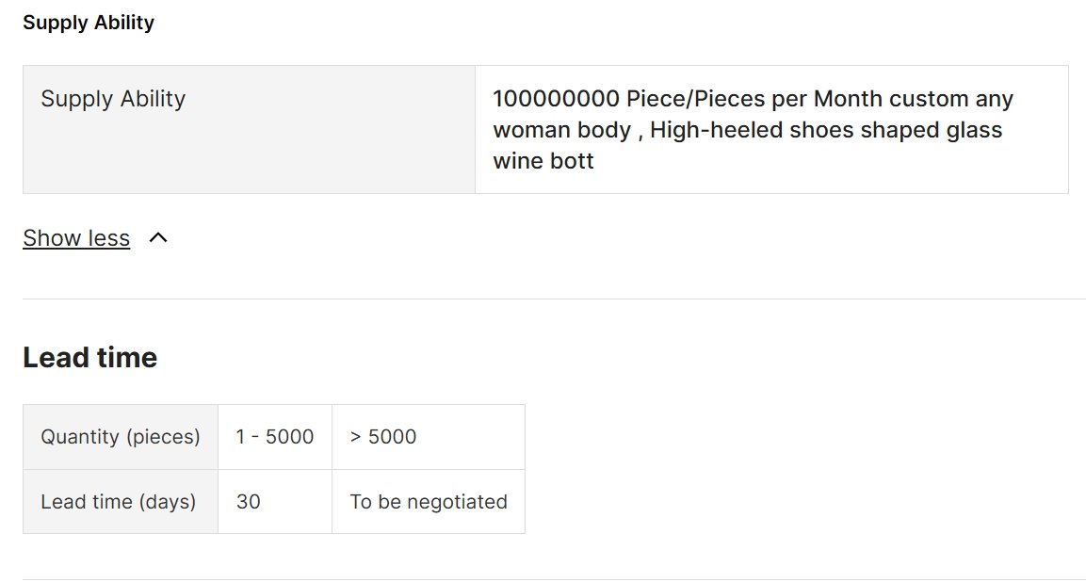This screenshot has width=1086, height=582.
Task: Click the High-heeled shoes shaped glass text line
Action: pos(826,130)
